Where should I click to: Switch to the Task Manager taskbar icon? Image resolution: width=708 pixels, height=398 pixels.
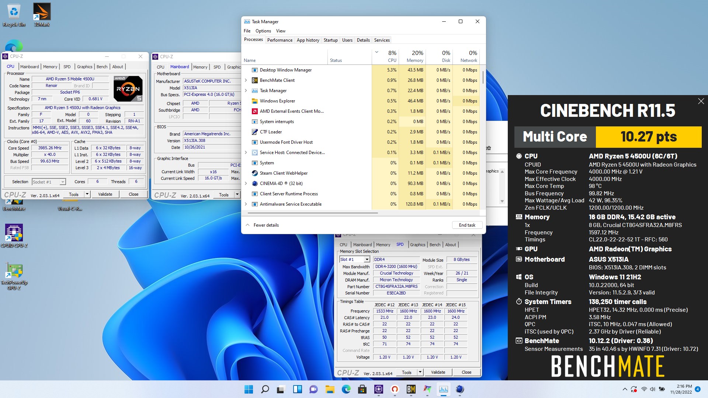click(x=443, y=389)
